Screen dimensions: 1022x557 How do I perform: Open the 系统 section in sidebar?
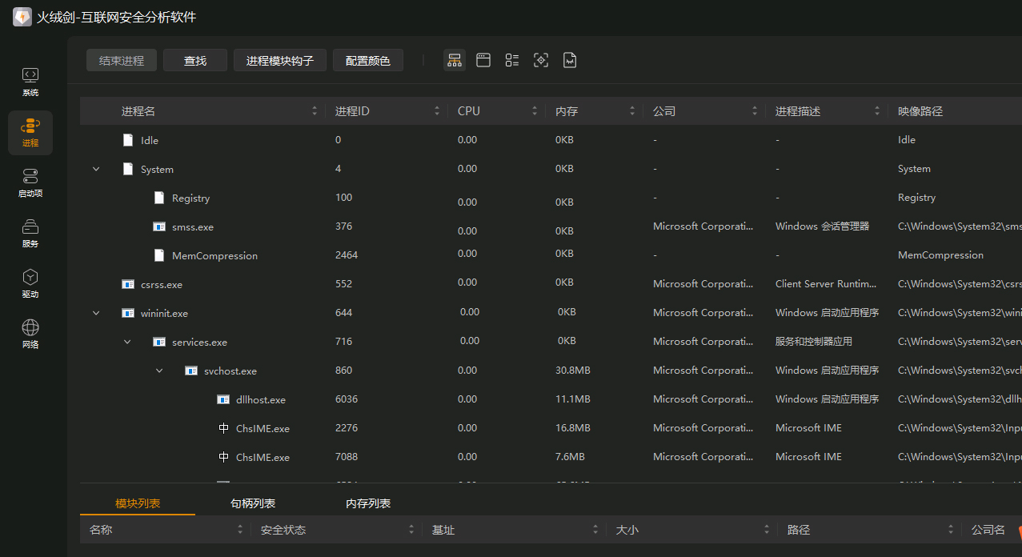tap(30, 82)
